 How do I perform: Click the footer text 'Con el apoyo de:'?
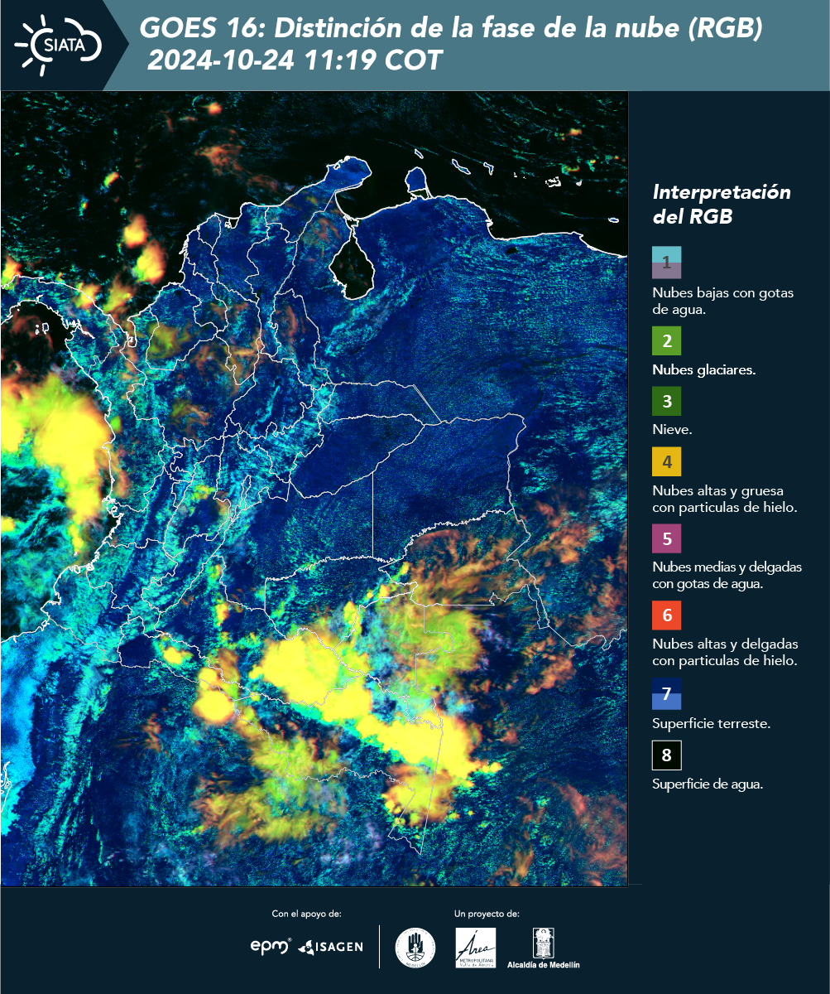pos(306,914)
